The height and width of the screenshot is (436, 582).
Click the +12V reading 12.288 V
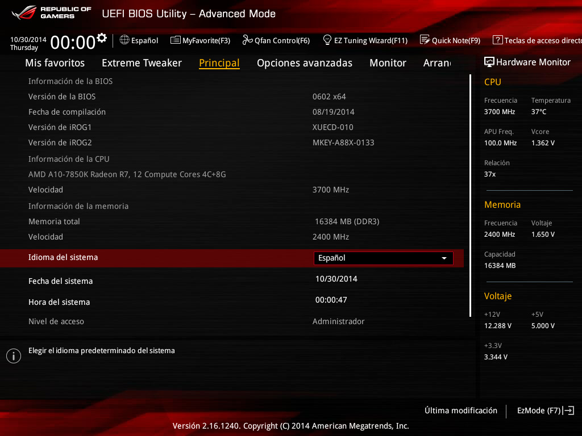point(498,325)
